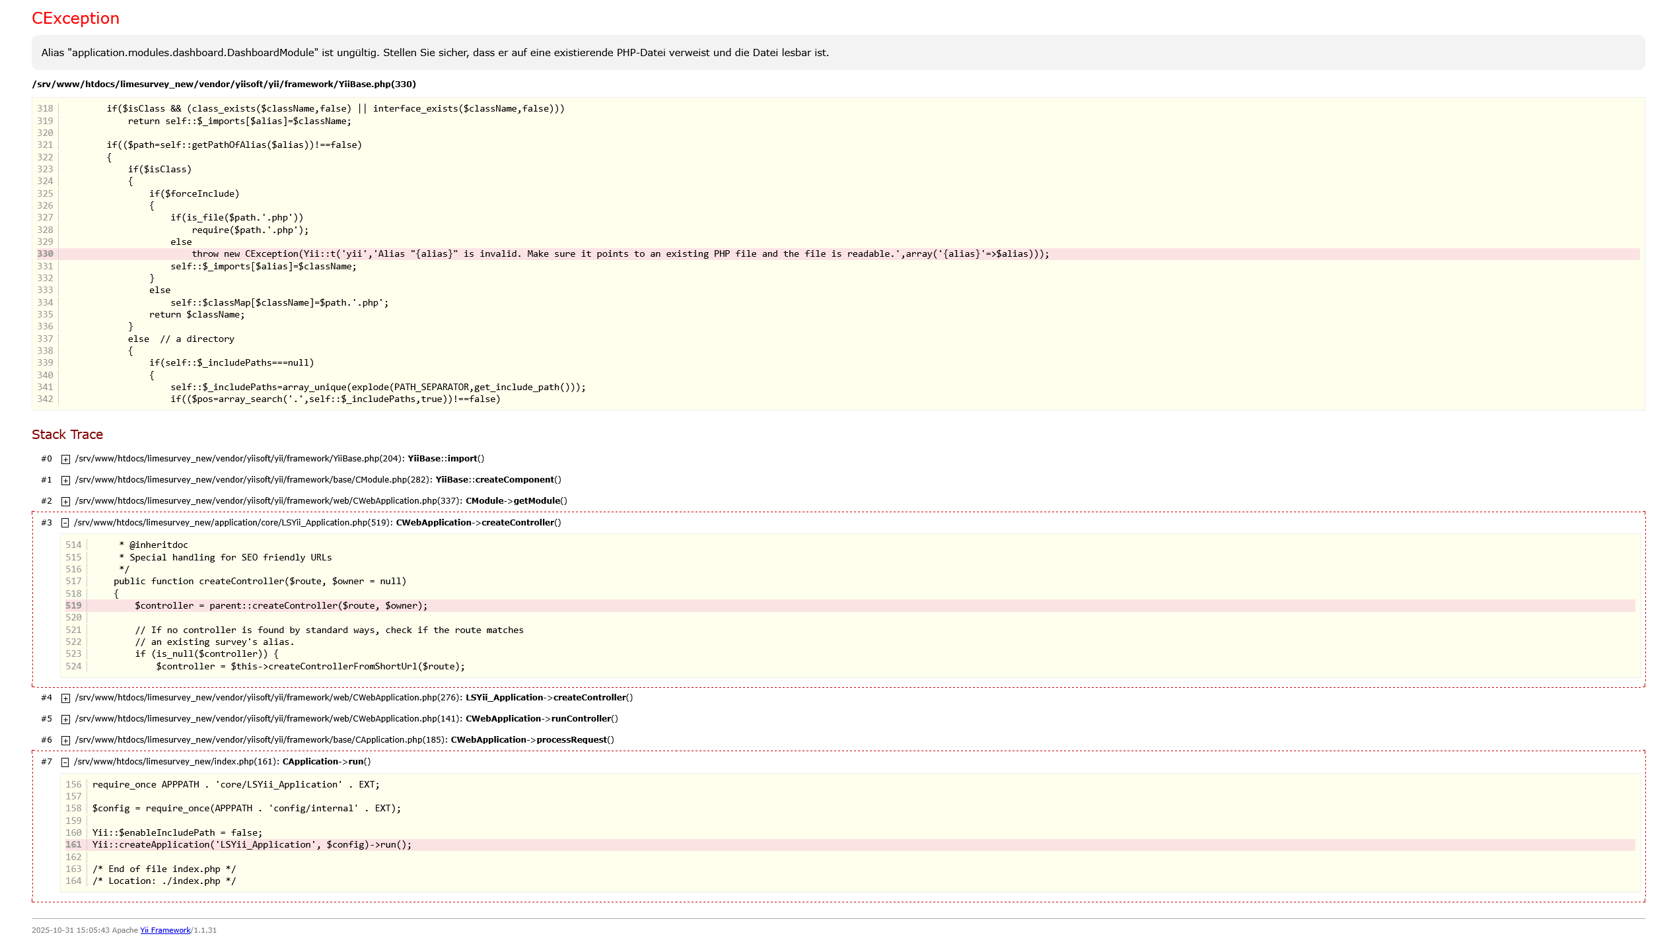Click YiiBase.php(204) trace file path
1677x942 pixels.
click(238, 459)
